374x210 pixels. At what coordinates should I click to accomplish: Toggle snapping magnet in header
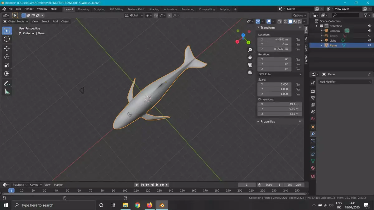tap(156, 15)
